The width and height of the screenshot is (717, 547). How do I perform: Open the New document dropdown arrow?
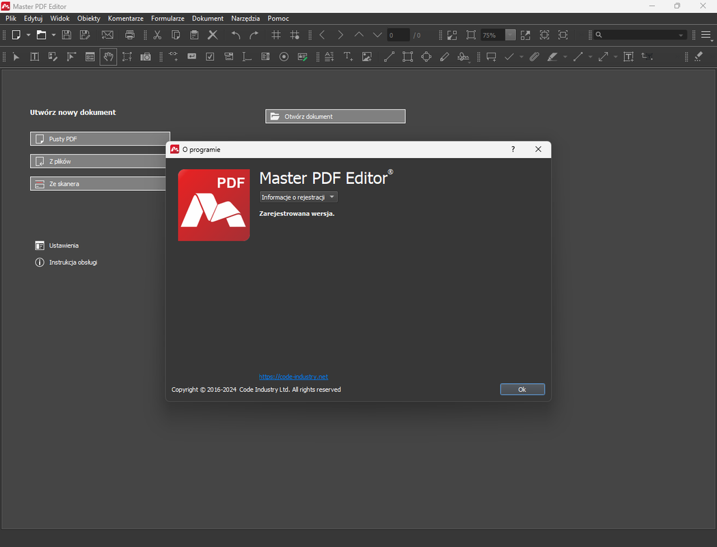[x=28, y=35]
